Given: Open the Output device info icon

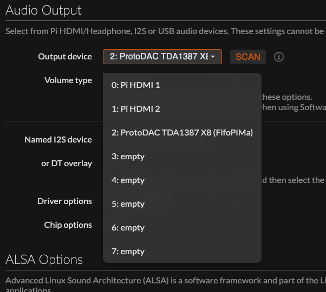Looking at the screenshot, I should click(x=278, y=57).
